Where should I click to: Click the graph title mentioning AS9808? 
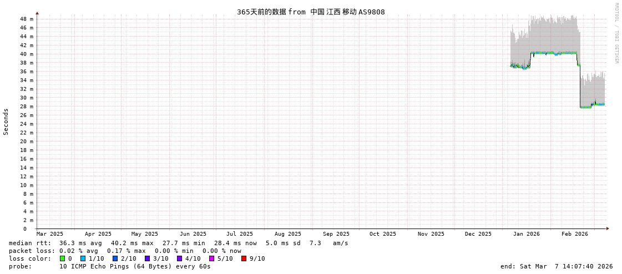pyautogui.click(x=311, y=12)
